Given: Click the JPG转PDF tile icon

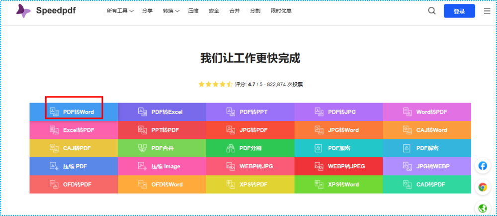Looking at the screenshot, I should (x=231, y=130).
